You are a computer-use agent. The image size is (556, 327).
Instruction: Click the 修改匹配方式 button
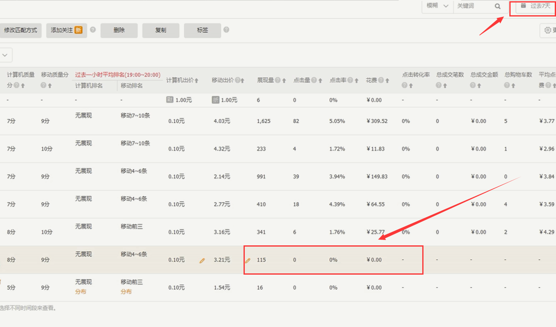click(x=20, y=31)
